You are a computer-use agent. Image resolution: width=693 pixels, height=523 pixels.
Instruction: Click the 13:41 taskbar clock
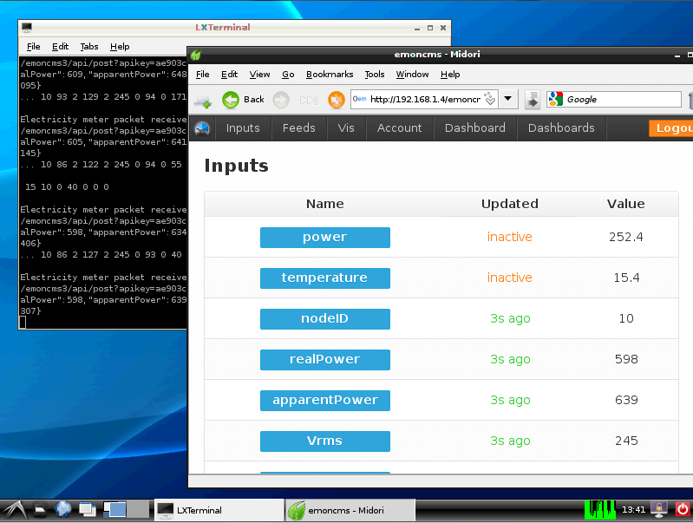click(633, 510)
